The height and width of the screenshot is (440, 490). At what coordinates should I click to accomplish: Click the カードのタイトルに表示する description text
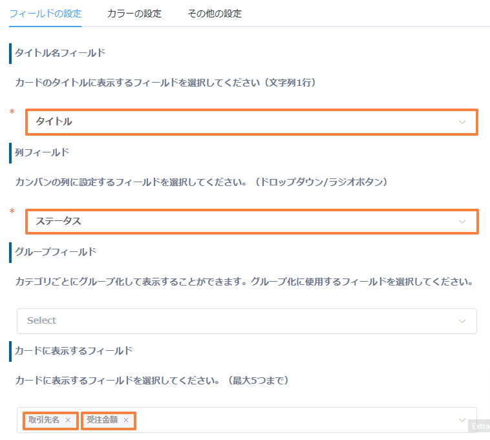tap(165, 83)
